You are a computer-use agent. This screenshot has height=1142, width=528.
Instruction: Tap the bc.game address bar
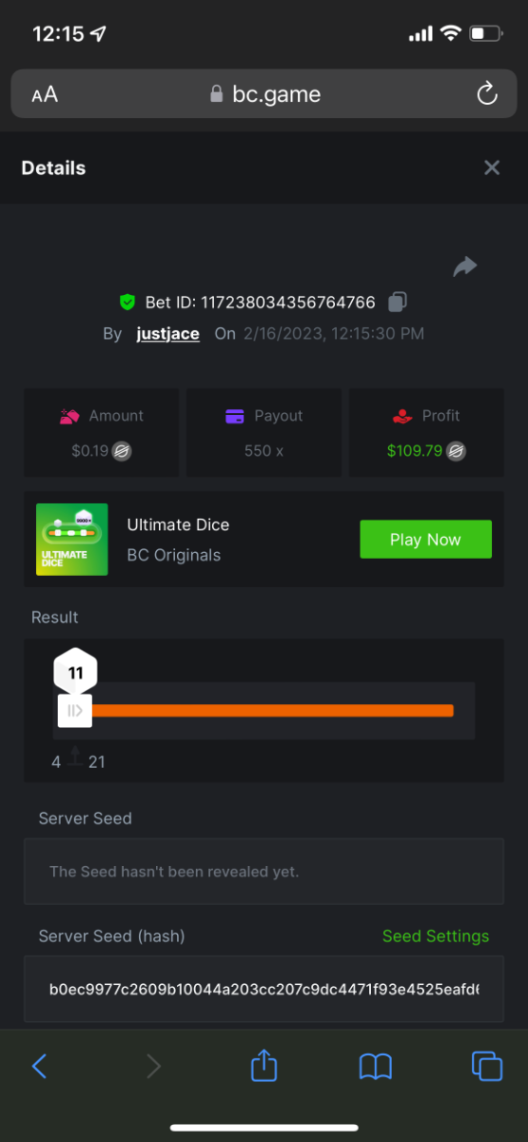tap(264, 94)
